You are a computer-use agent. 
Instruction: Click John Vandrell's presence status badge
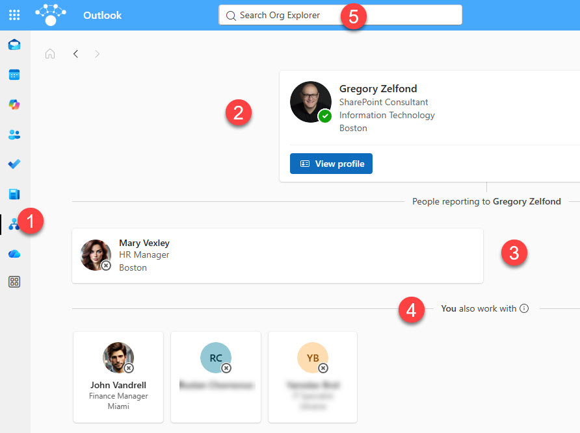129,368
